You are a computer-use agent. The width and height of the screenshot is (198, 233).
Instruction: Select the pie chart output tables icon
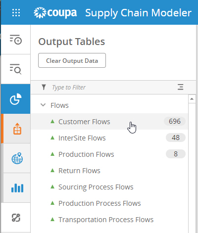[x=15, y=99]
